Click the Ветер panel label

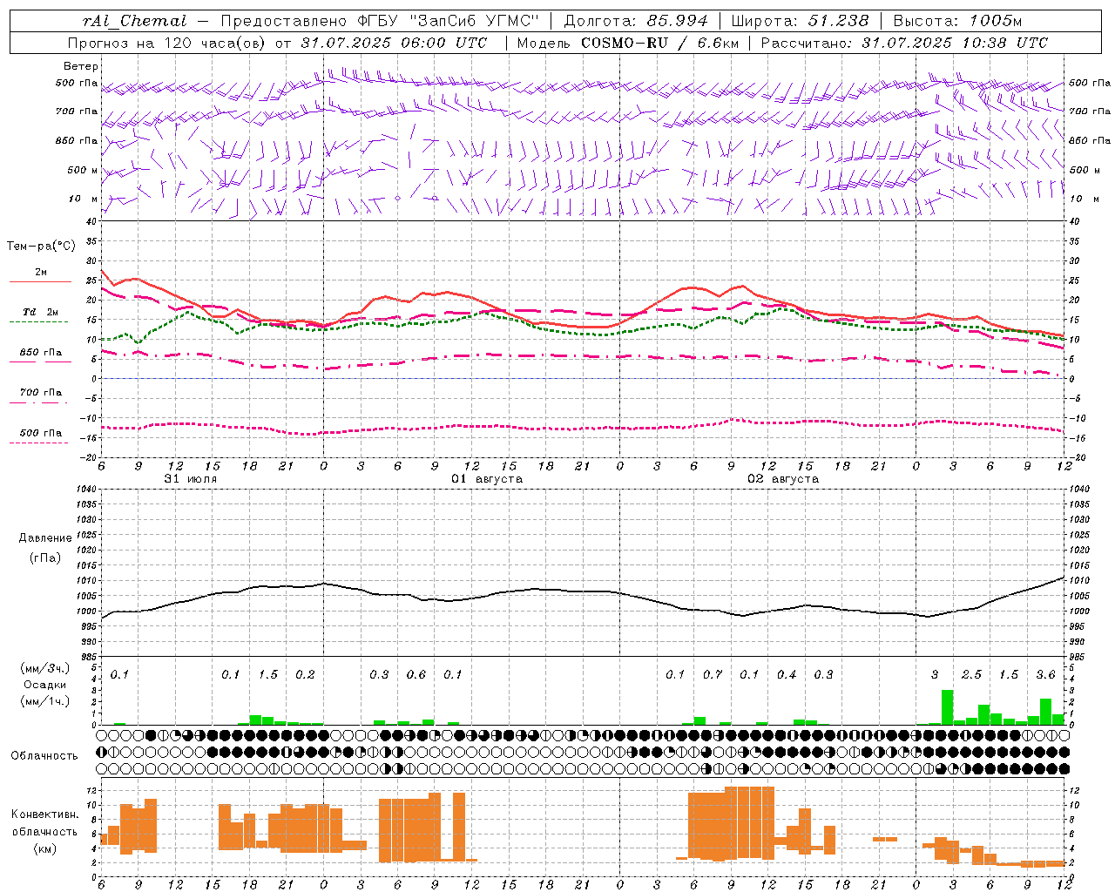(x=80, y=66)
